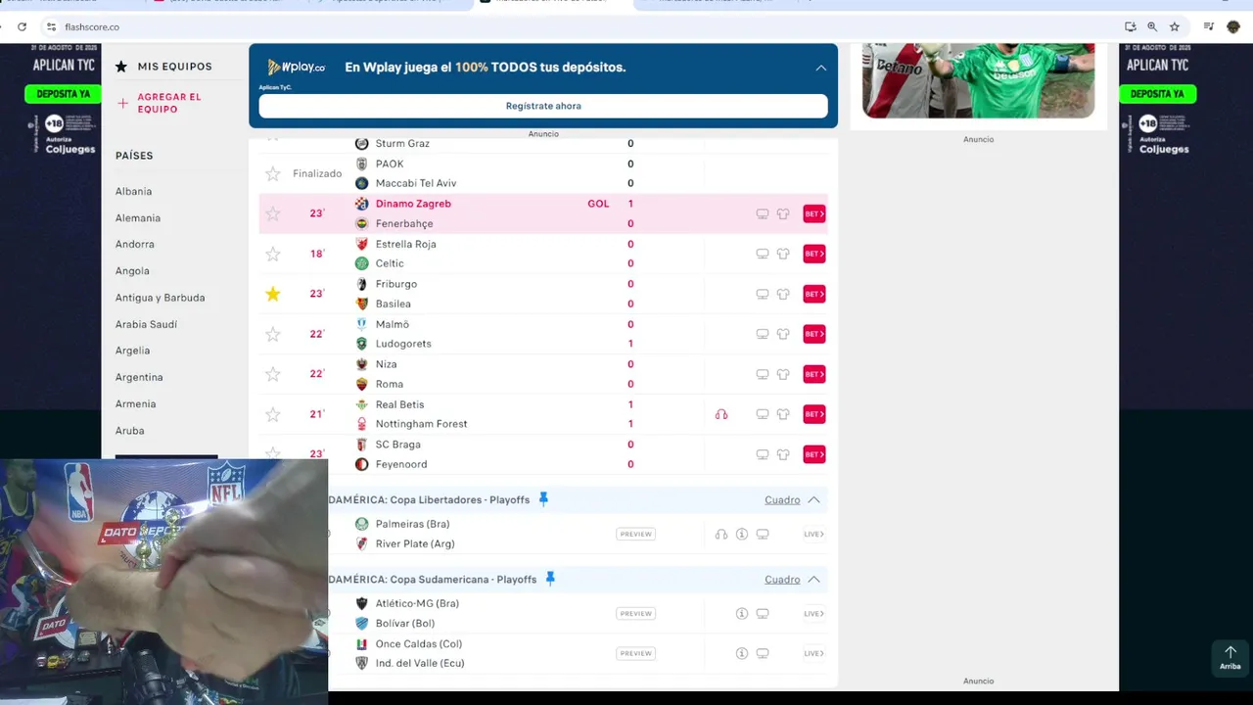Screen dimensions: 1253x705
Task: Open info icon for Once Caldas match
Action: pyautogui.click(x=742, y=653)
